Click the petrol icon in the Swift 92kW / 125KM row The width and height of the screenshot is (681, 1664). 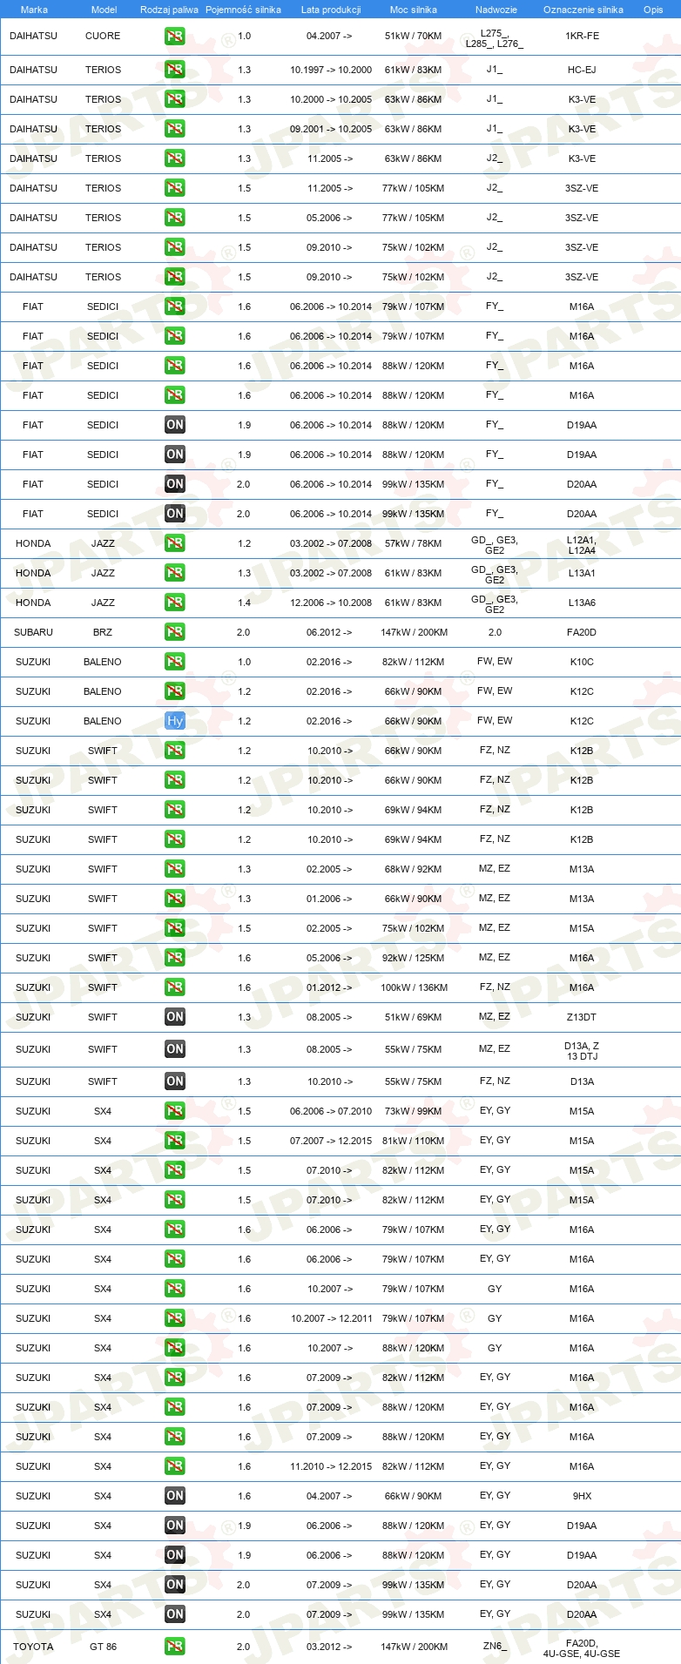point(175,958)
